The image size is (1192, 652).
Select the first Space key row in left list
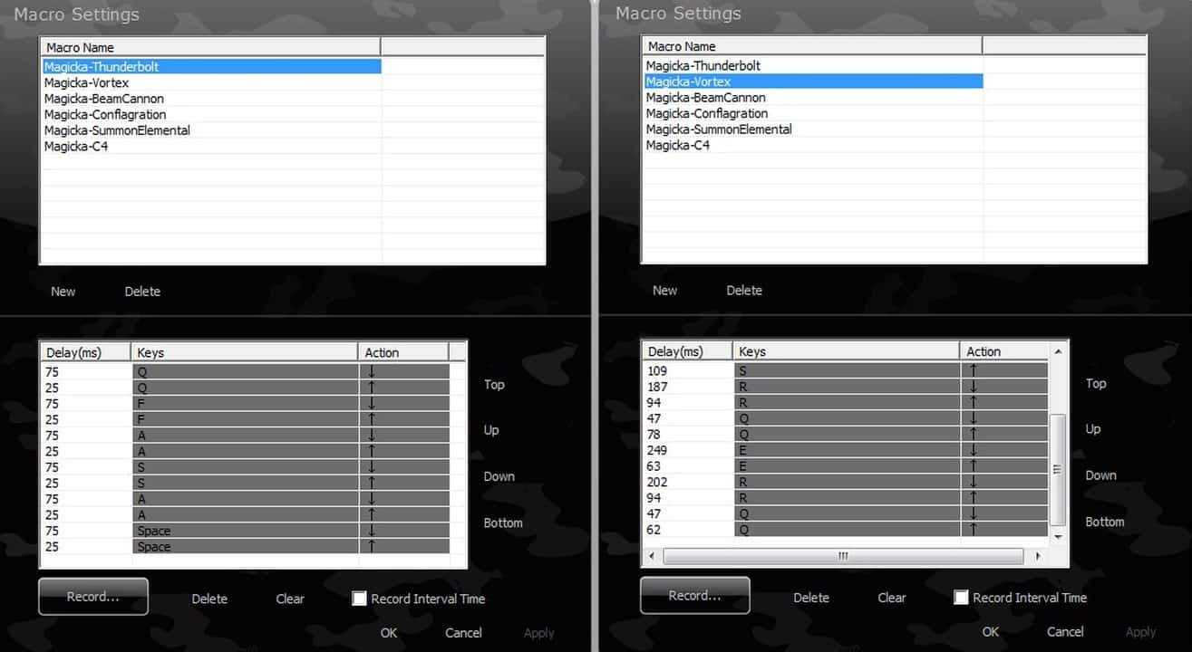(x=245, y=531)
